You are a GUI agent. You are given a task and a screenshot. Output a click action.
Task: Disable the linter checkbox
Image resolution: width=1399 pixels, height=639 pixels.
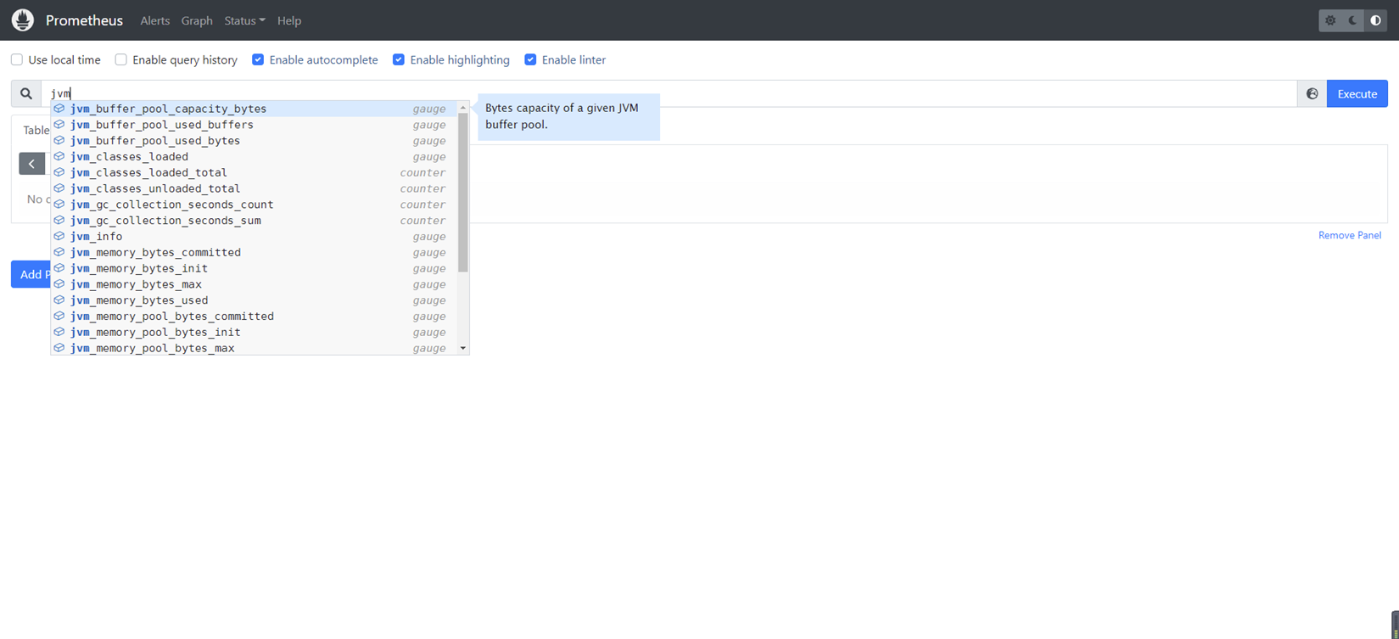(530, 60)
